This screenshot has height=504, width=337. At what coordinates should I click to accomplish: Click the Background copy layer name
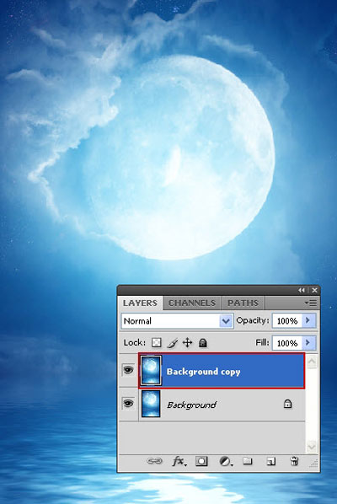click(x=203, y=372)
